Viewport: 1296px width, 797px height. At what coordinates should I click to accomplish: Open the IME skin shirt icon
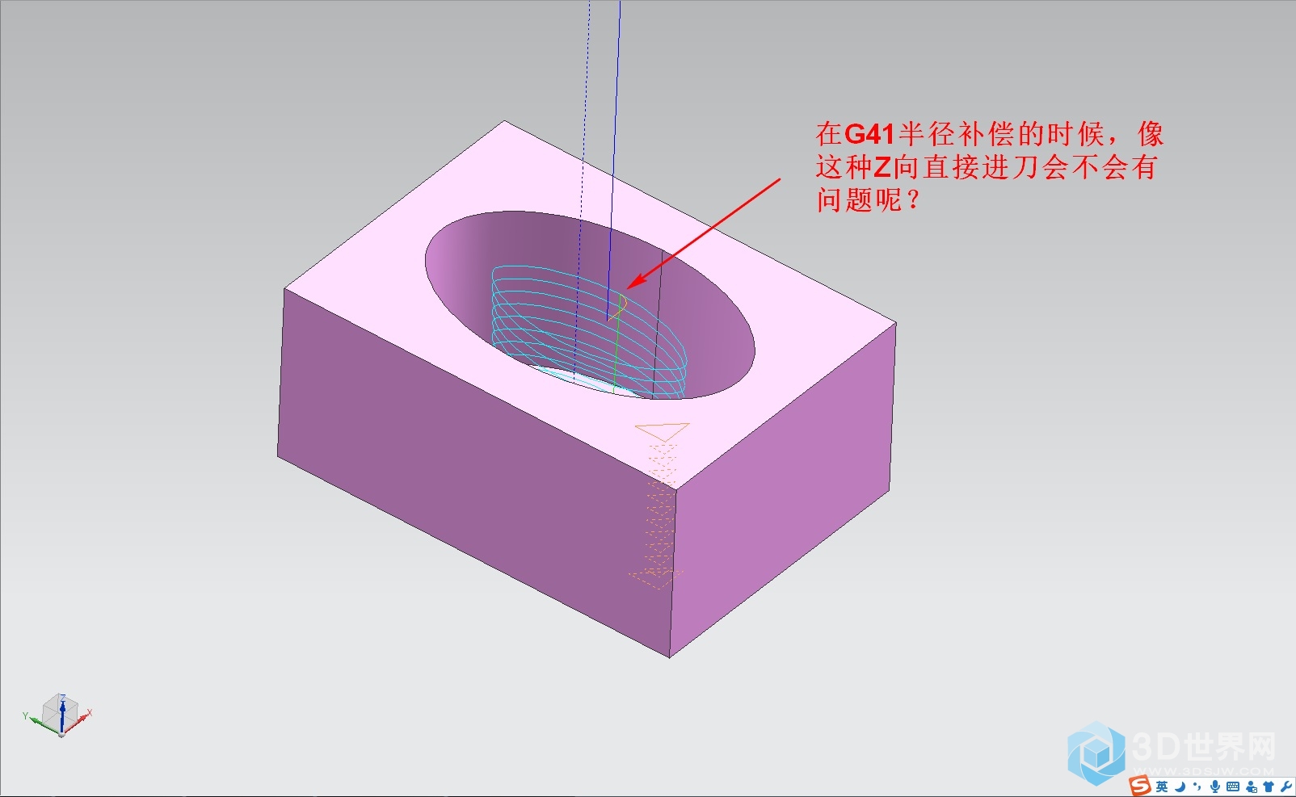[1269, 787]
